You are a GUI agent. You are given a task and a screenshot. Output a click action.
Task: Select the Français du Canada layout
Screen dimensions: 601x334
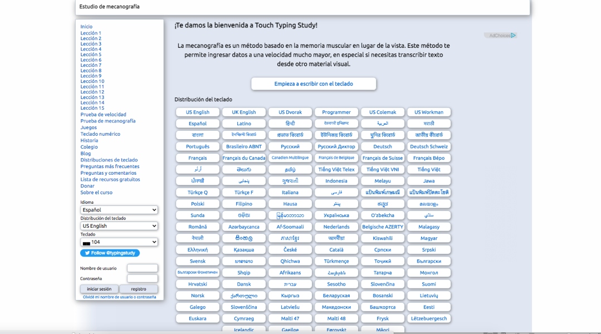[244, 158]
